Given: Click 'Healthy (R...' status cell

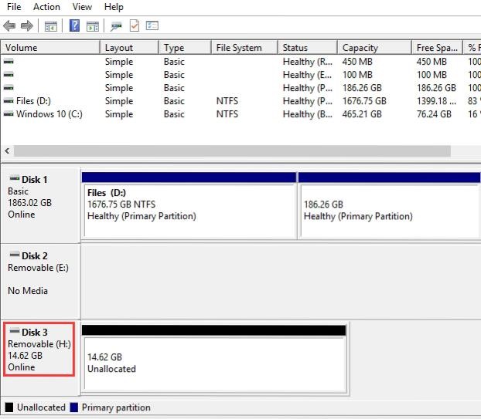Looking at the screenshot, I should click(307, 62).
